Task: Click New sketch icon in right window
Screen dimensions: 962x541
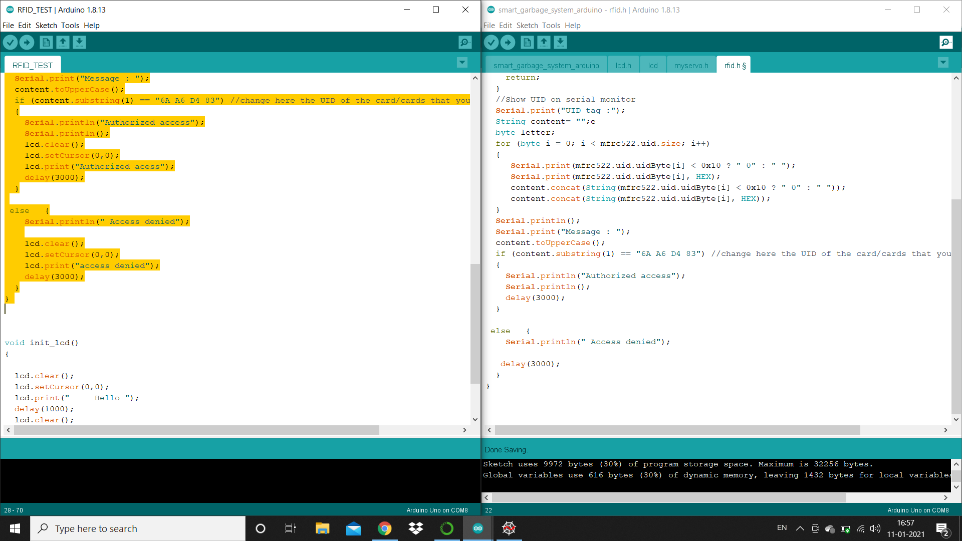Action: click(x=527, y=43)
